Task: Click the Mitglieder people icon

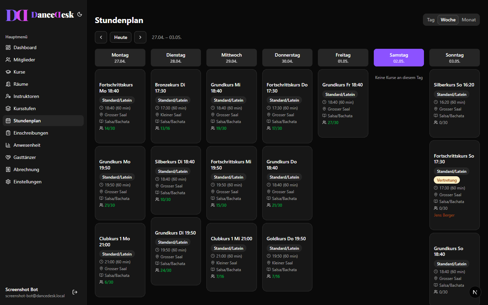Action: click(x=8, y=60)
